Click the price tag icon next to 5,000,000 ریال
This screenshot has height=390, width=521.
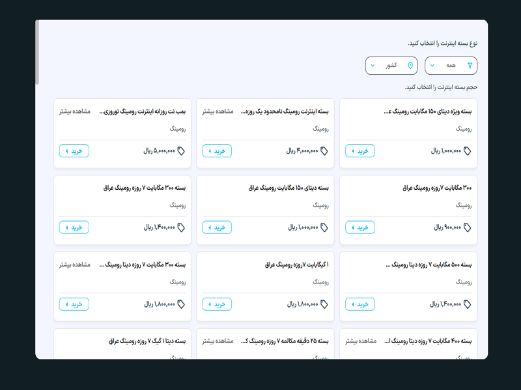pos(181,151)
